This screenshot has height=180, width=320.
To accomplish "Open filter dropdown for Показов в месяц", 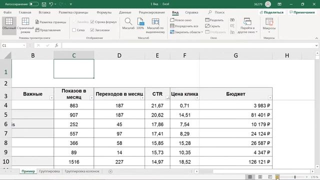I will (91, 98).
